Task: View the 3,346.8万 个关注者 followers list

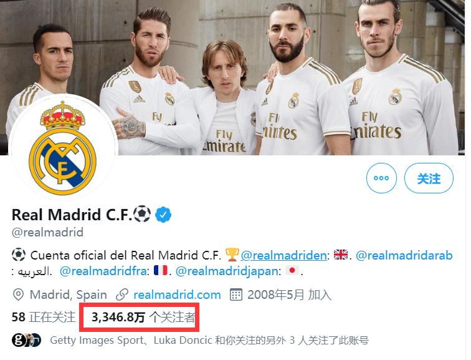Action: click(143, 318)
